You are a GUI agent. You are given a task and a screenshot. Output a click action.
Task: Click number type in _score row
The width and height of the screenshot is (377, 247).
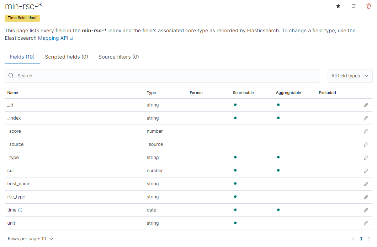(155, 131)
